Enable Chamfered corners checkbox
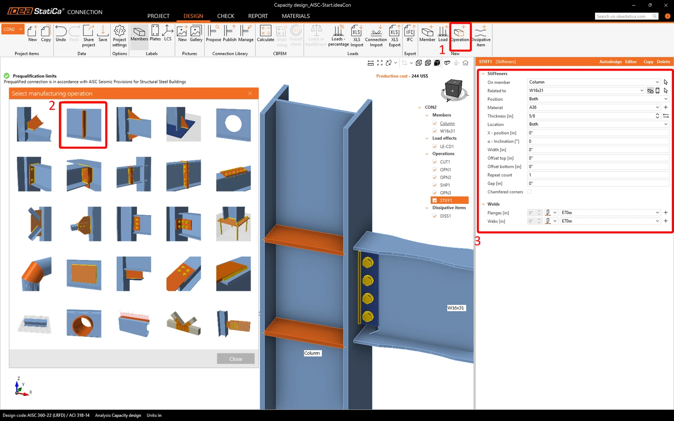 (530, 192)
